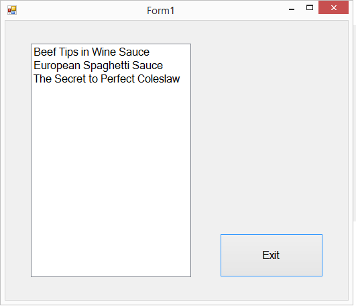Click the word Sauce in Beef Tips row
The image size is (356, 308).
[134, 52]
